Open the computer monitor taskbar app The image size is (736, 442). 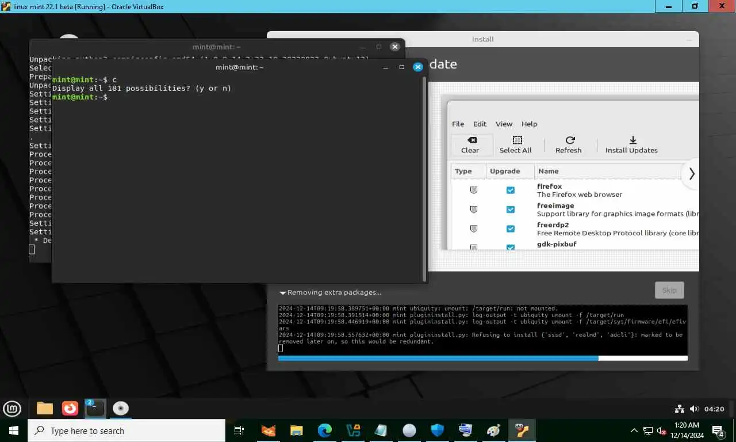[466, 430]
